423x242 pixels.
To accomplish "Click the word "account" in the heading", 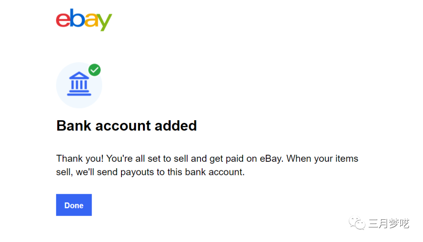I will [123, 126].
